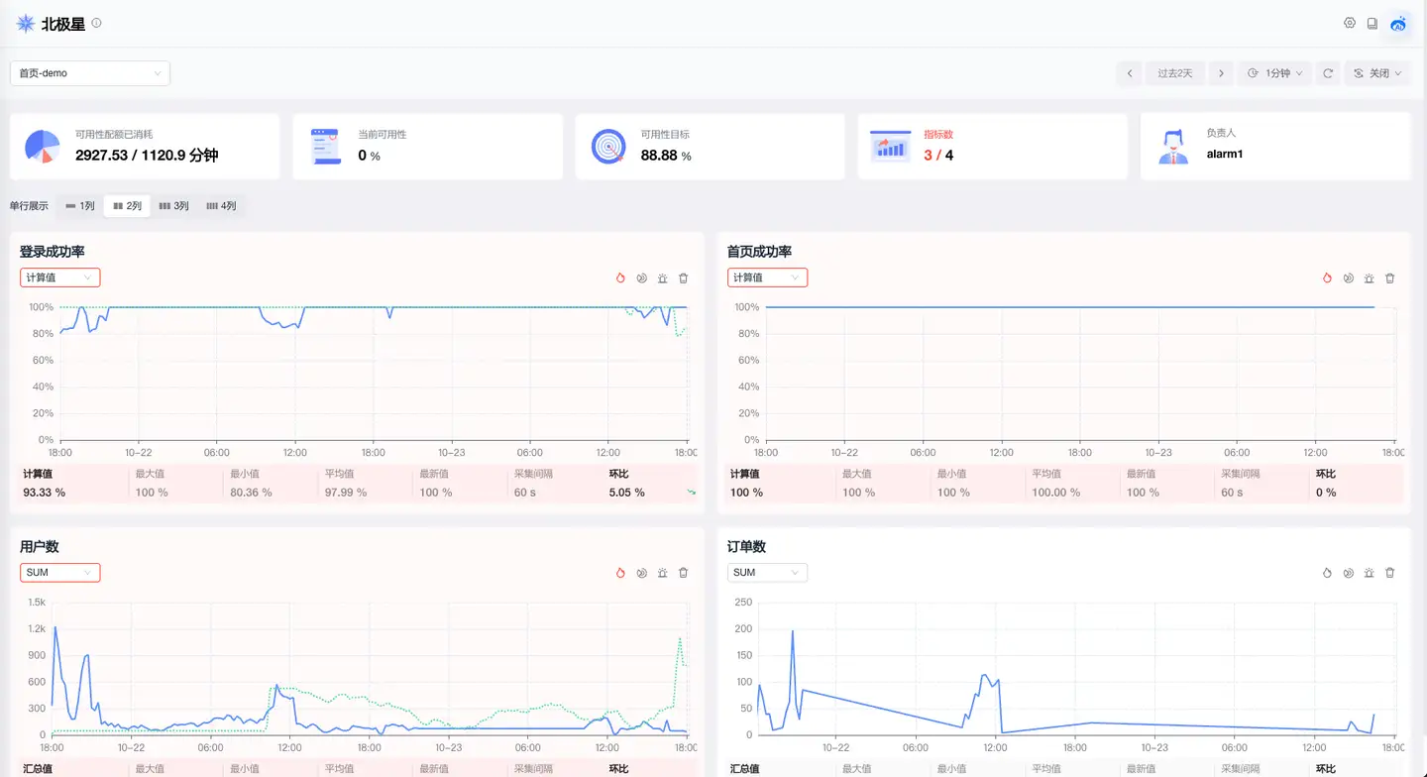
Task: Click the 过去2天 time range button
Action: [x=1174, y=73]
